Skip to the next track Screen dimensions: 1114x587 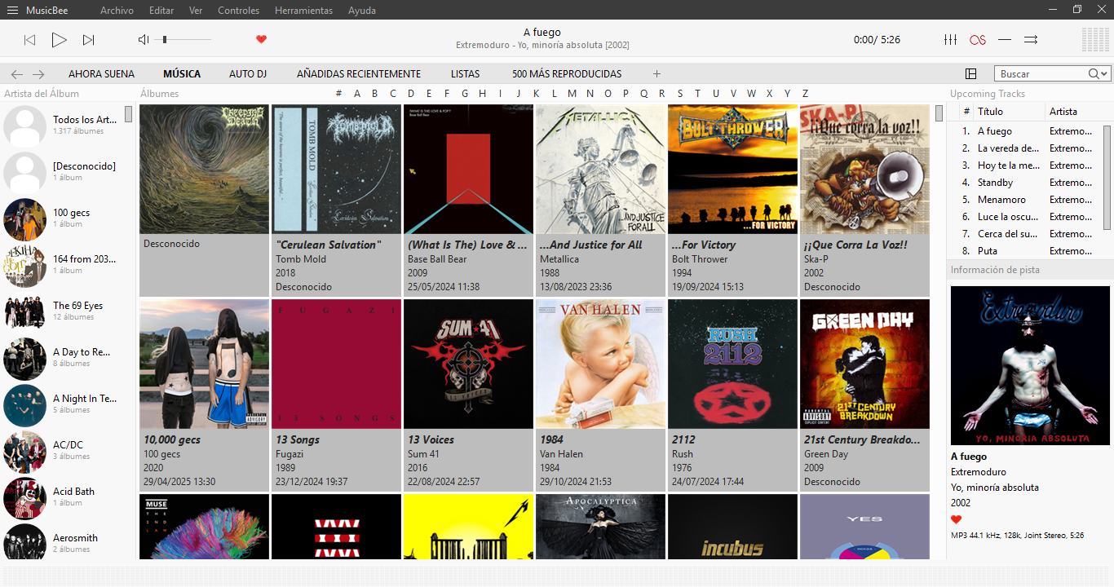[89, 39]
